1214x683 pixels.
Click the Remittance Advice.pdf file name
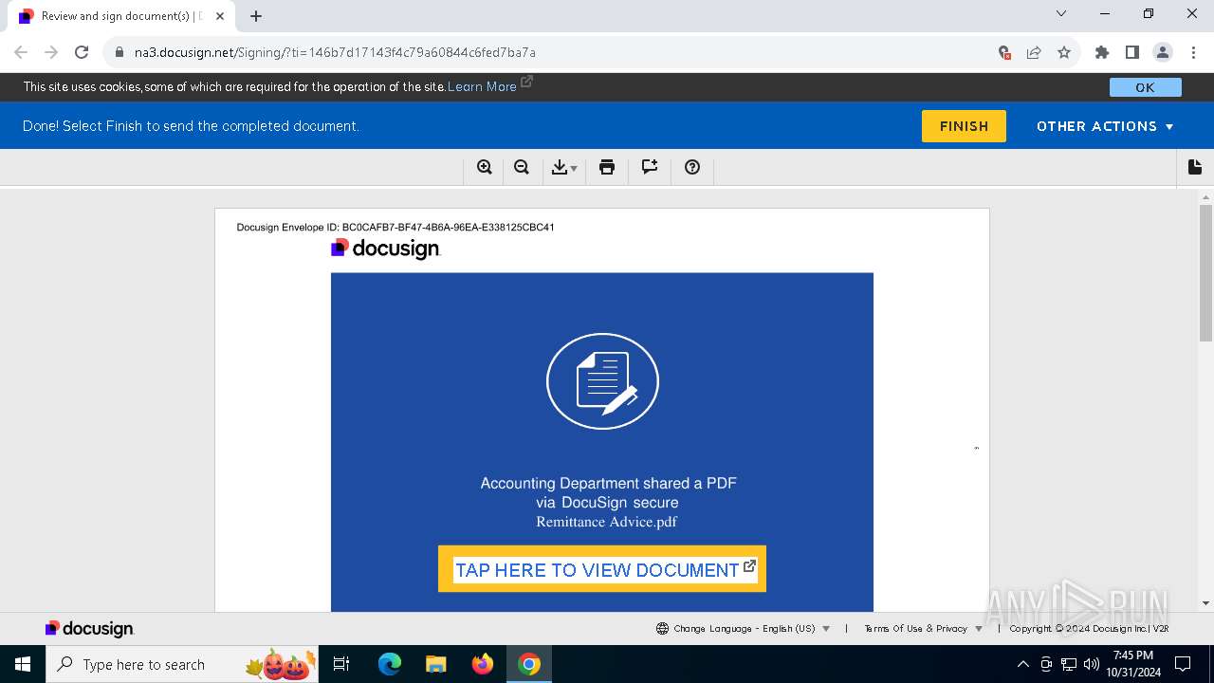click(x=606, y=522)
